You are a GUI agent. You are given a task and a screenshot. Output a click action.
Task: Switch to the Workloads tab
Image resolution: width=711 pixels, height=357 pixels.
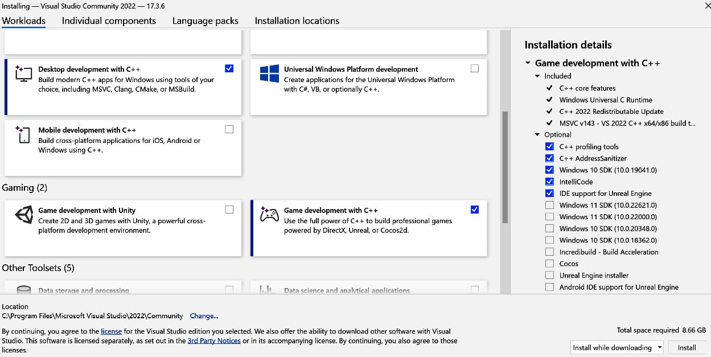coord(24,20)
